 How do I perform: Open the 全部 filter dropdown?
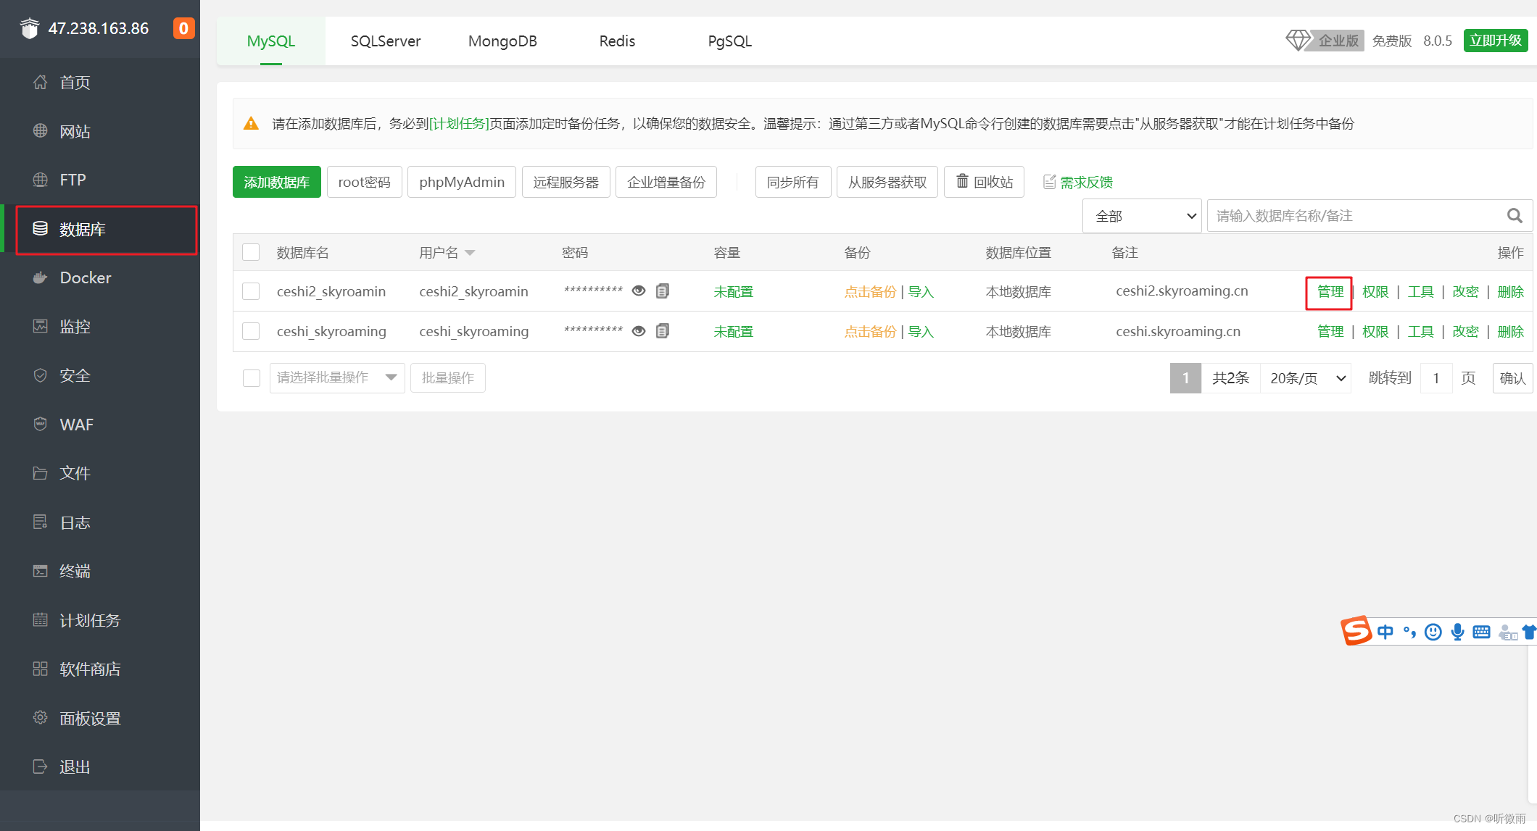(x=1142, y=216)
